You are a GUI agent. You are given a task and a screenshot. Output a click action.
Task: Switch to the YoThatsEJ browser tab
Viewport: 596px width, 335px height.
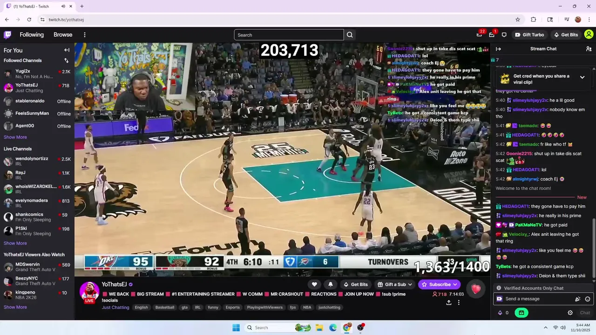click(x=39, y=7)
